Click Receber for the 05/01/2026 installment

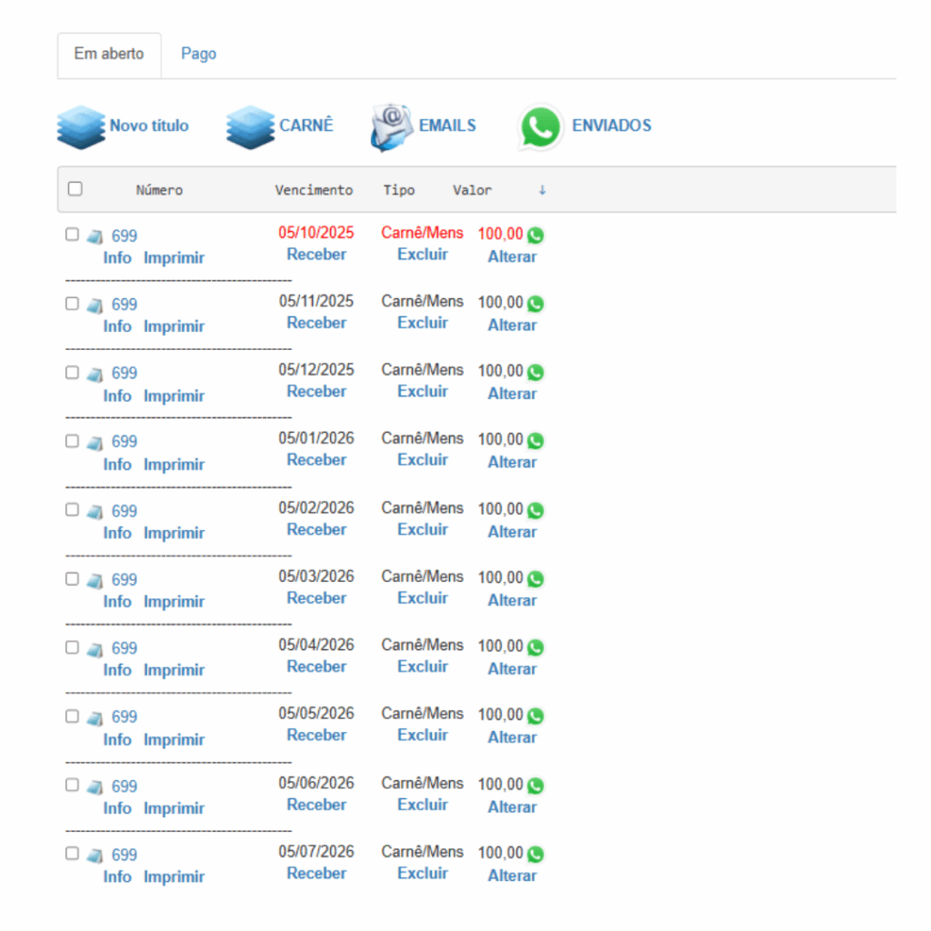click(316, 460)
